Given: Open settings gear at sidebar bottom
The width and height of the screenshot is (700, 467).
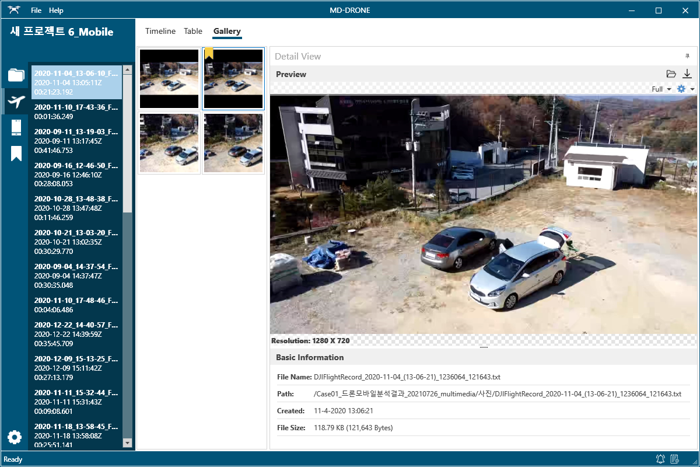Looking at the screenshot, I should click(15, 437).
